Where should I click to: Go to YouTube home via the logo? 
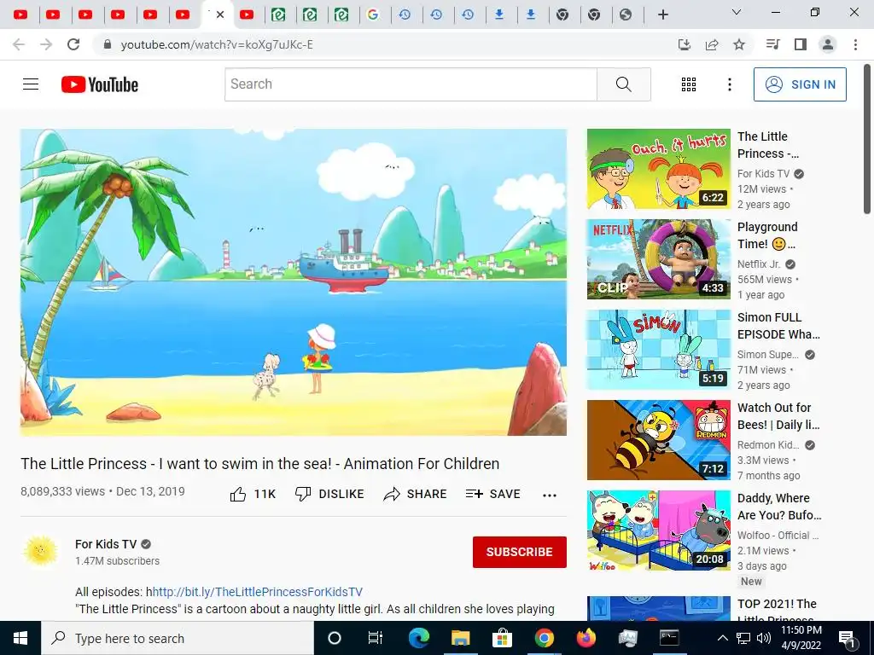[100, 84]
